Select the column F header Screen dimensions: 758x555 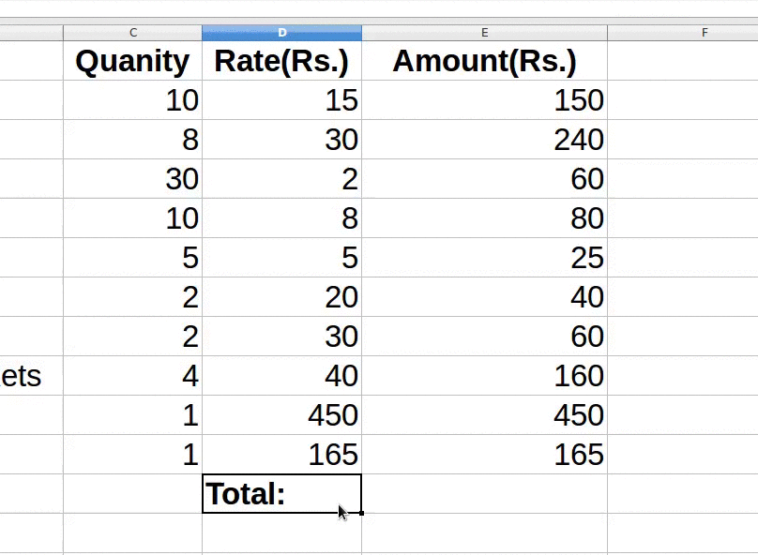pos(704,33)
